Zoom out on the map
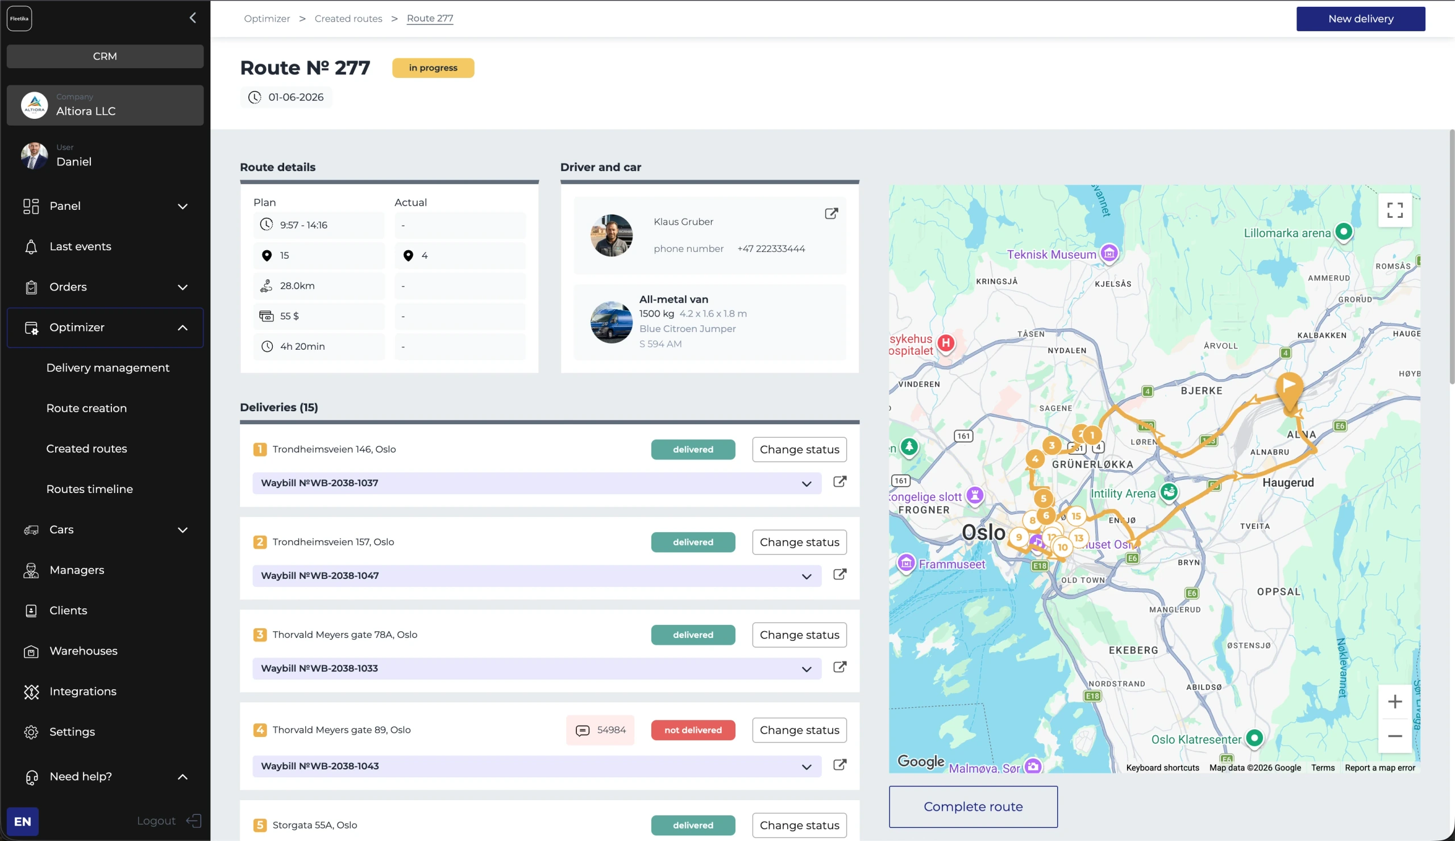Screen dimensions: 1455x841 coord(1394,736)
